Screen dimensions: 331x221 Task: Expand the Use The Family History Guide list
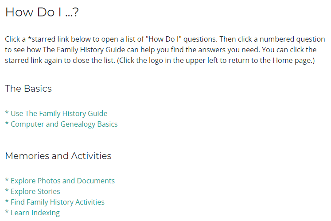pyautogui.click(x=59, y=113)
